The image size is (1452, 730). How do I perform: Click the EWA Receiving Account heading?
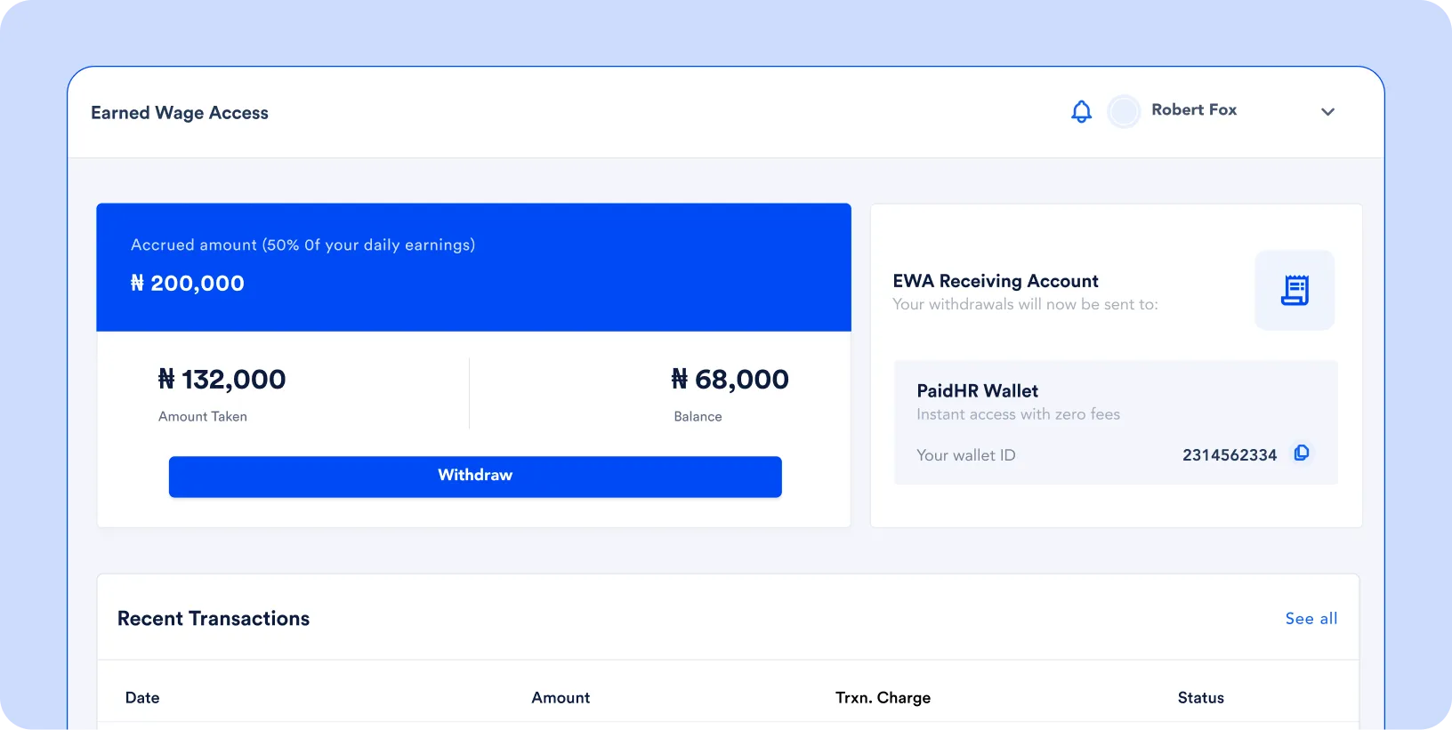point(995,281)
